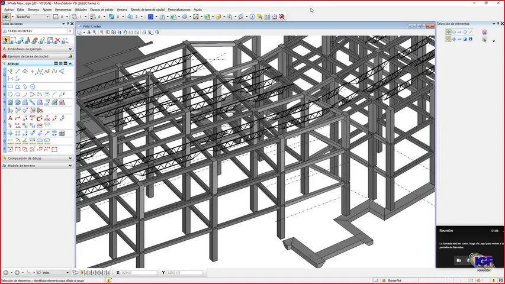Open the Personalizaciones menu
The image size is (505, 284).
click(179, 9)
